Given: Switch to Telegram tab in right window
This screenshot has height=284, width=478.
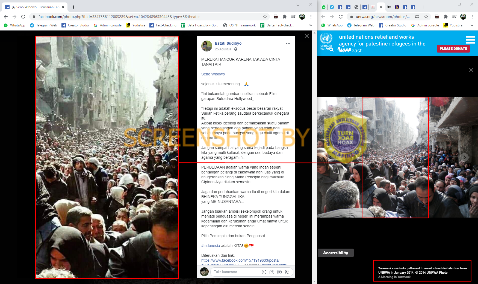Looking at the screenshot, I should point(332,7).
